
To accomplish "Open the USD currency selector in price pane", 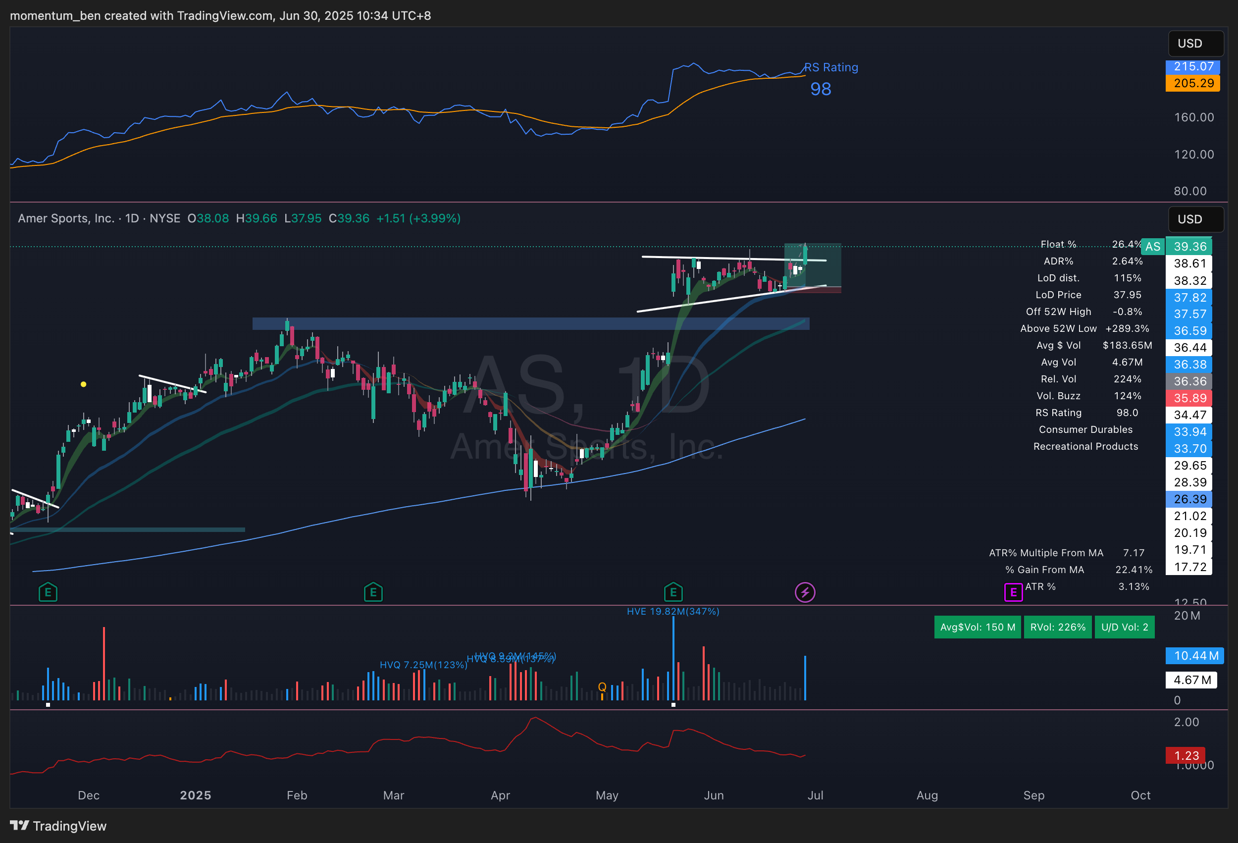I will point(1195,219).
